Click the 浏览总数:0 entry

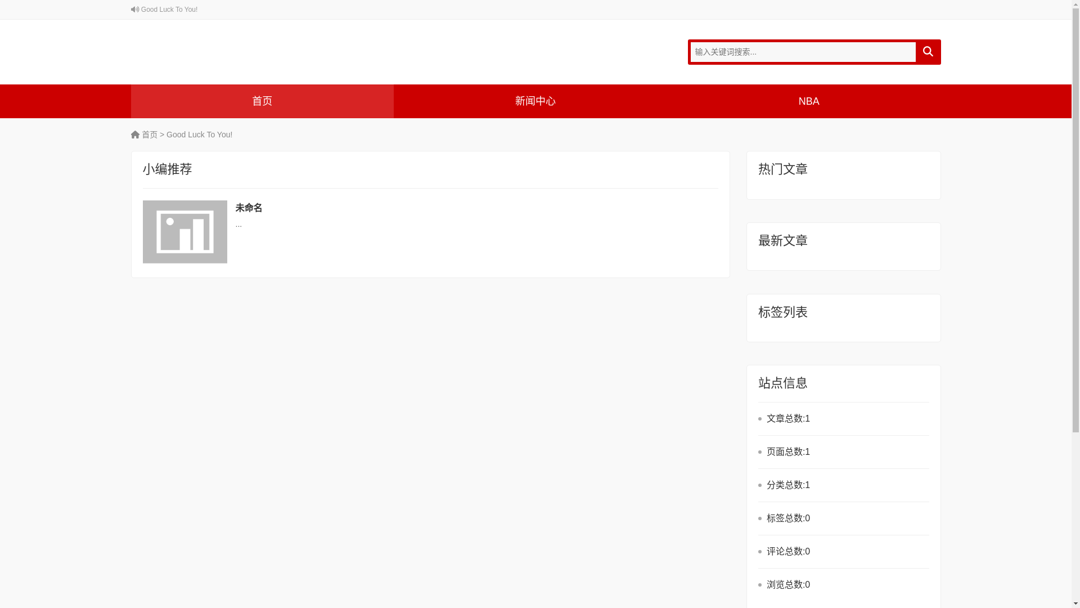[x=844, y=585]
